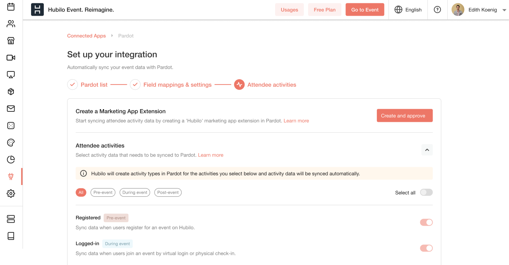
Task: Open the help question mark icon
Action: click(437, 10)
